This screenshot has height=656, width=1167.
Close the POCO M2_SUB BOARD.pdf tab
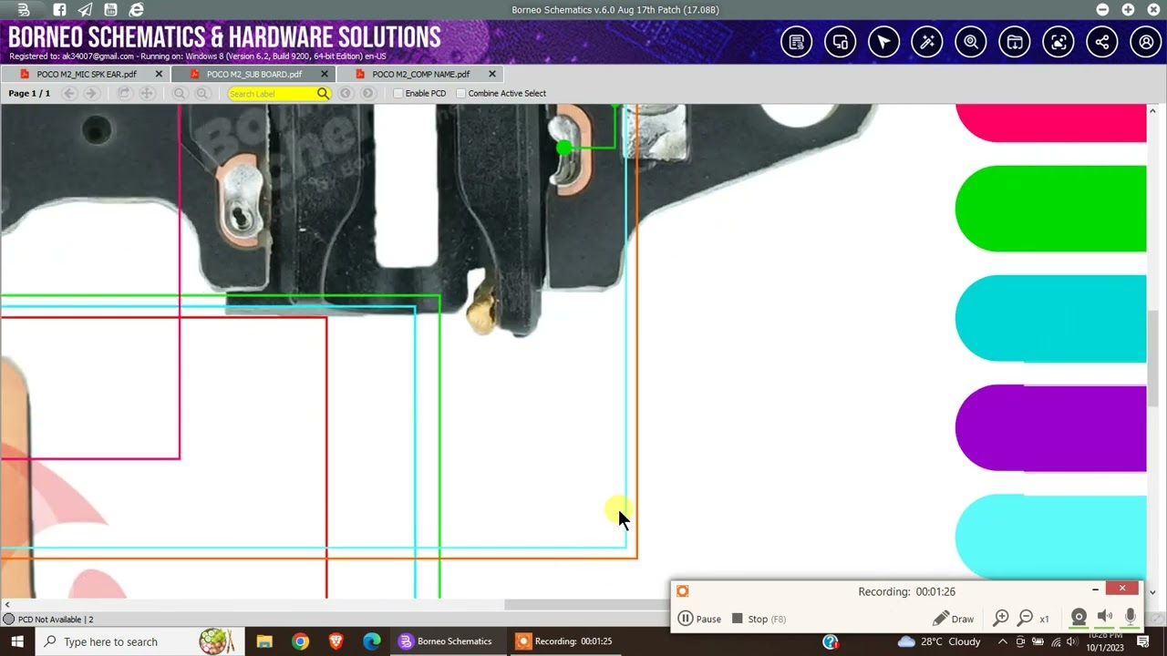pyautogui.click(x=325, y=74)
